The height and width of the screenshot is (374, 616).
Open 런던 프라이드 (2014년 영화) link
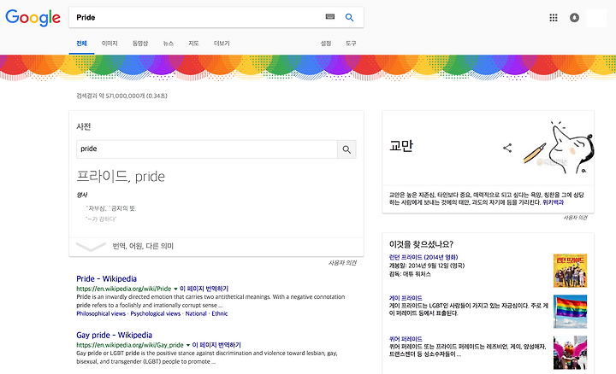[423, 257]
